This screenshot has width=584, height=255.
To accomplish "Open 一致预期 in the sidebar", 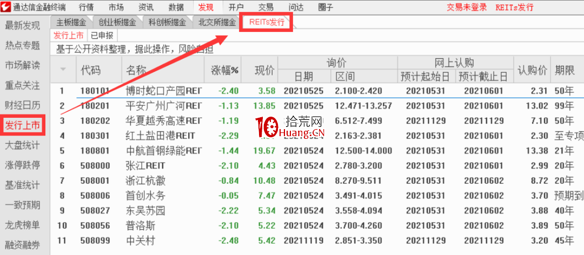I will coord(22,205).
